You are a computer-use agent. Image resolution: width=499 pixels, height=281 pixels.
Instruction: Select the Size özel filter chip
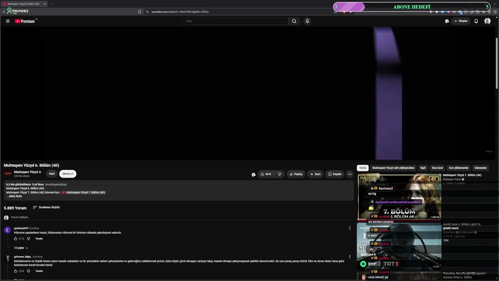[437, 168]
